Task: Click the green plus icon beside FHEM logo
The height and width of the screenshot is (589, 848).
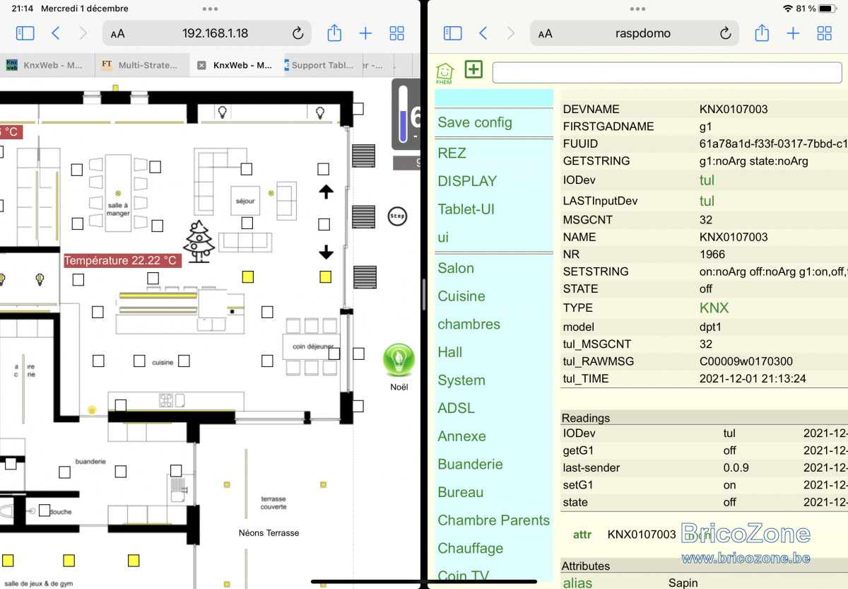Action: pos(473,69)
